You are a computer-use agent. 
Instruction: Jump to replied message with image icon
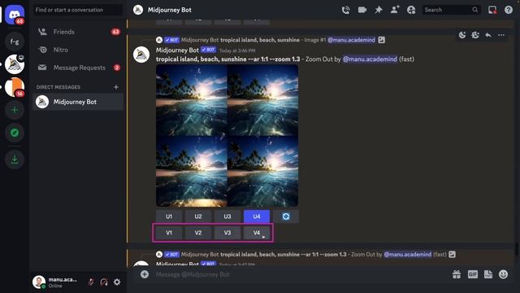click(x=381, y=40)
